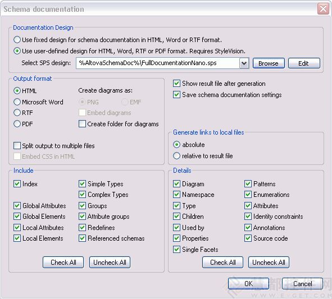Enable Split output to multiple files
The image size is (332, 299).
(17, 146)
